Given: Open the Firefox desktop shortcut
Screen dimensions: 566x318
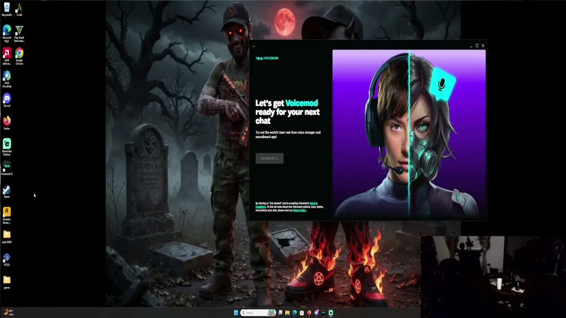Looking at the screenshot, I should click(7, 123).
